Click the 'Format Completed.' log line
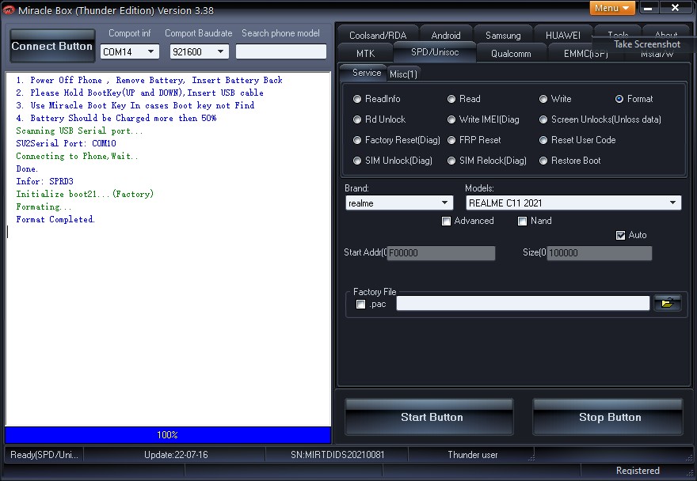The height and width of the screenshot is (481, 697). tap(55, 219)
